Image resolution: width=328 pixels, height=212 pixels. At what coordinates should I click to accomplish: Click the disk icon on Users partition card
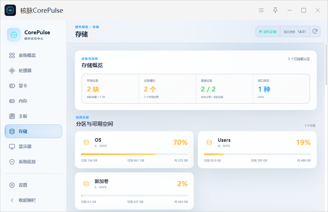coord(209,142)
